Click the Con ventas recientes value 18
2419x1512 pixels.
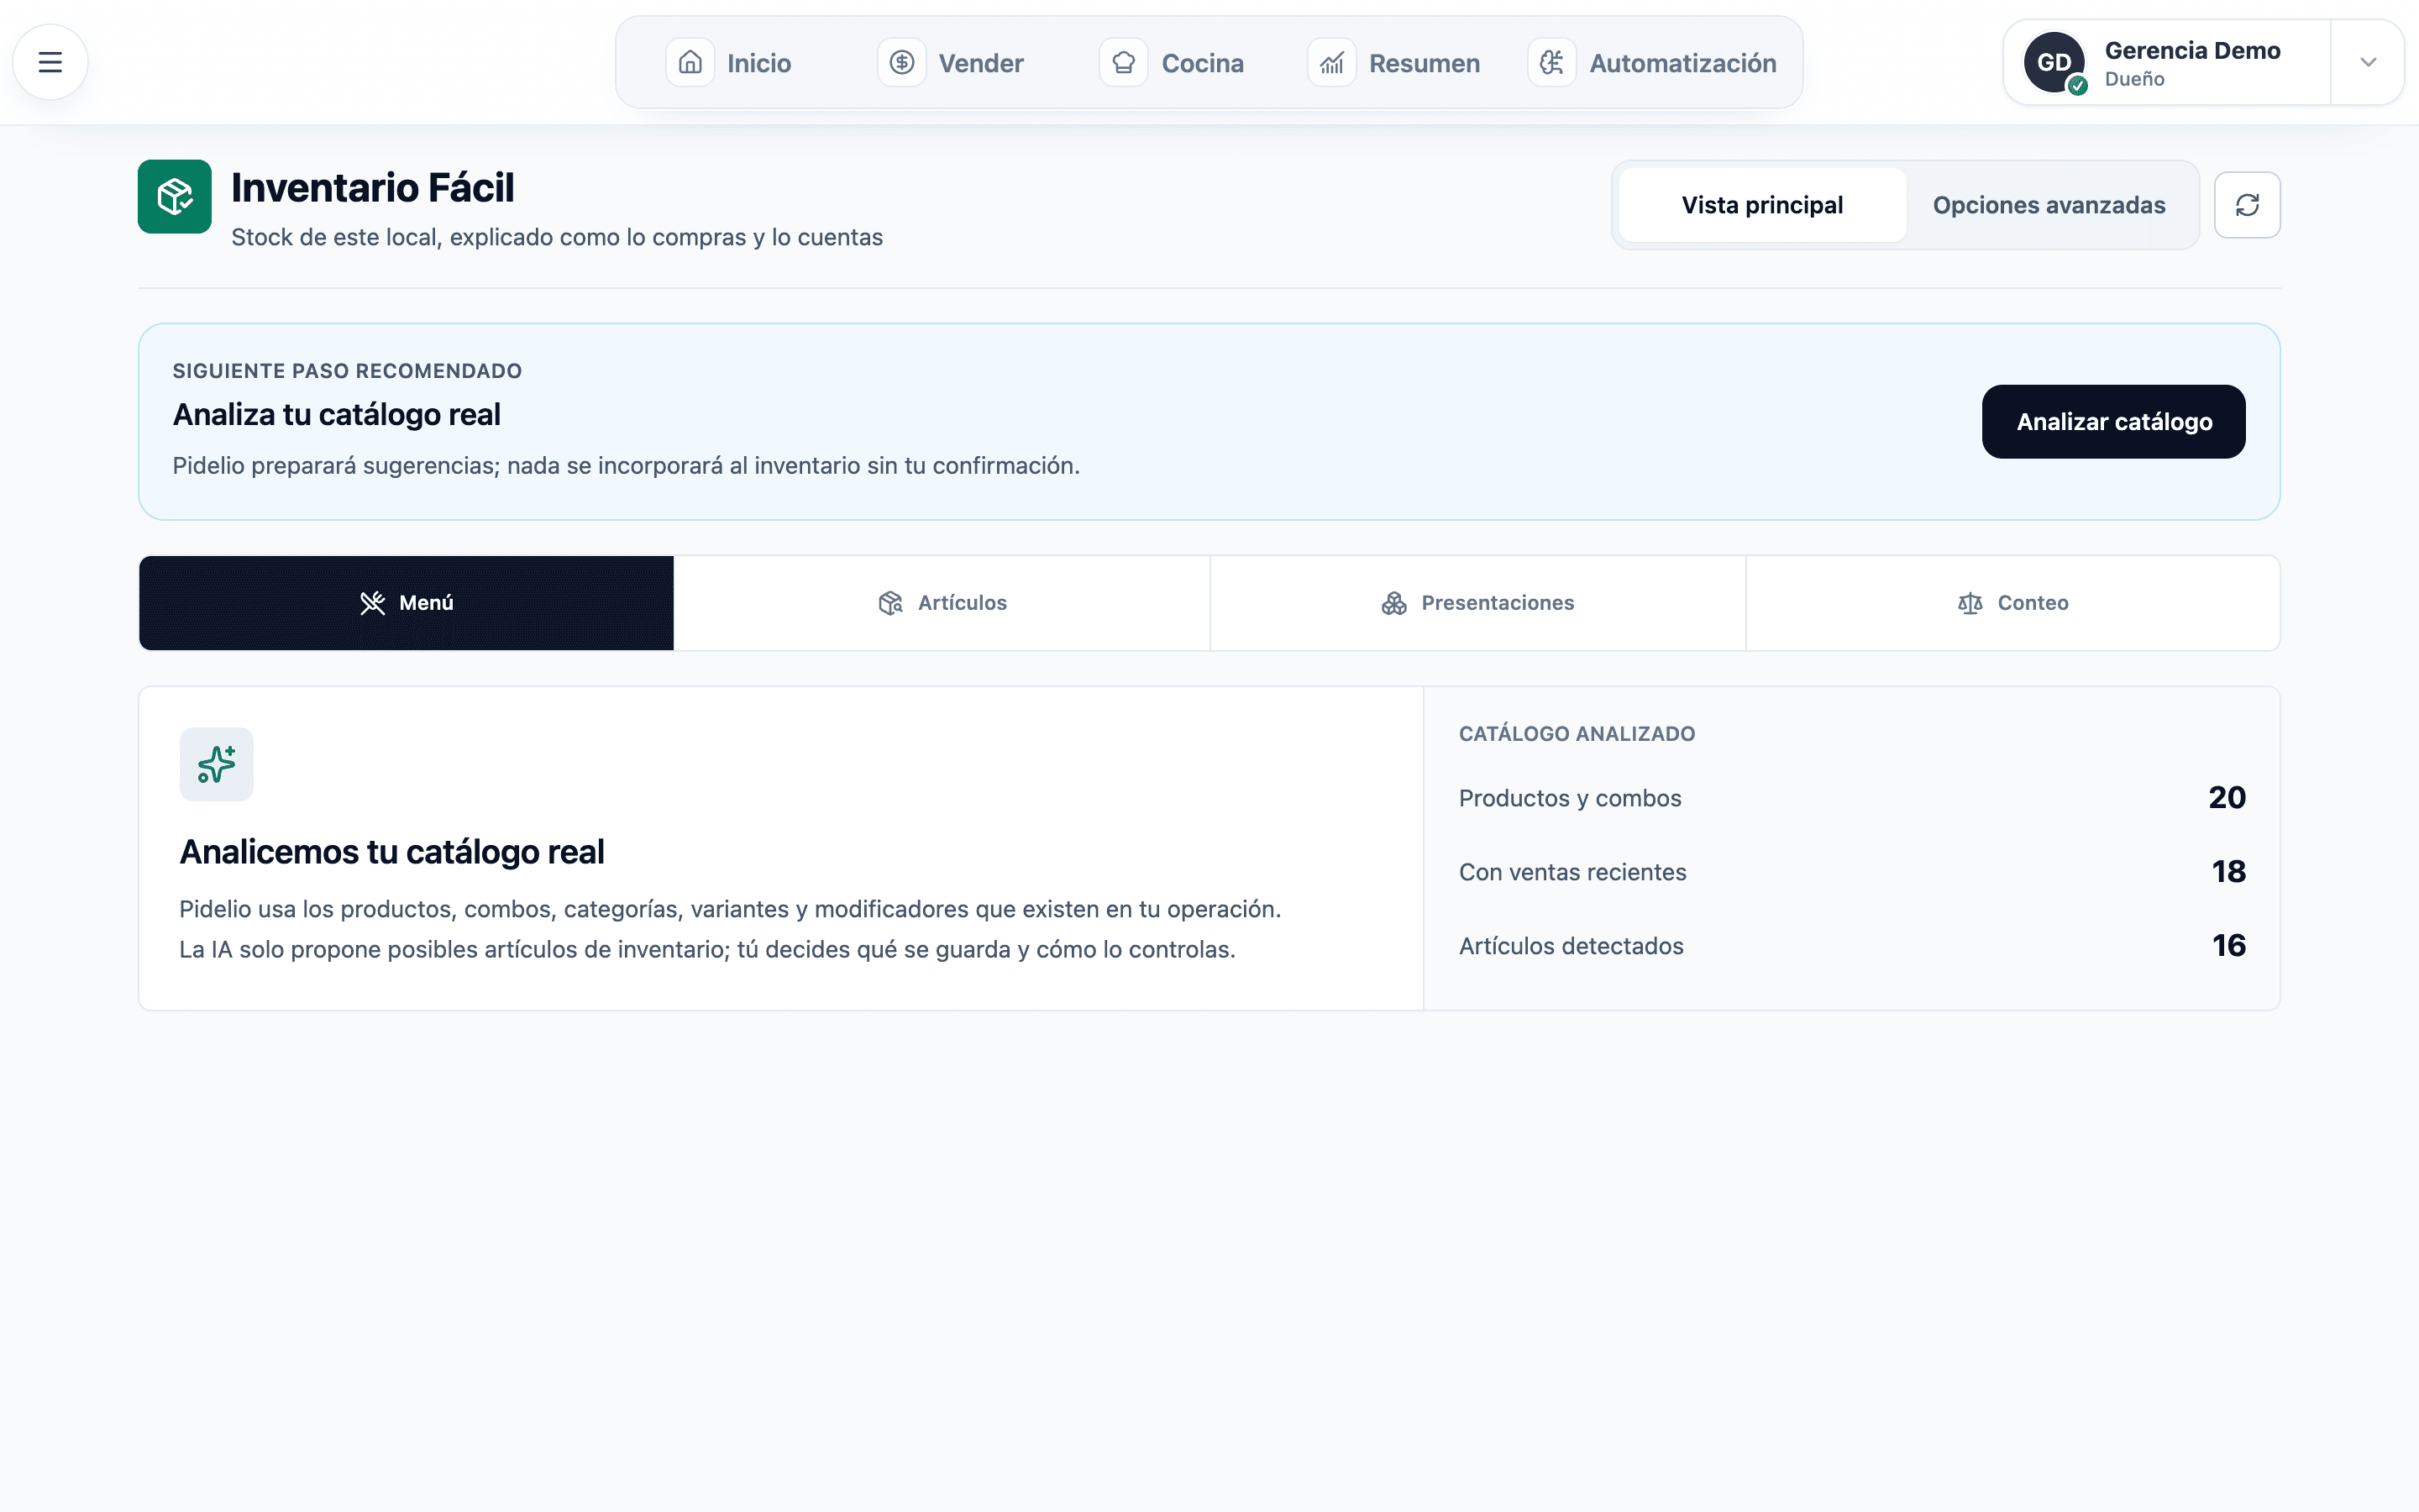tap(2228, 872)
